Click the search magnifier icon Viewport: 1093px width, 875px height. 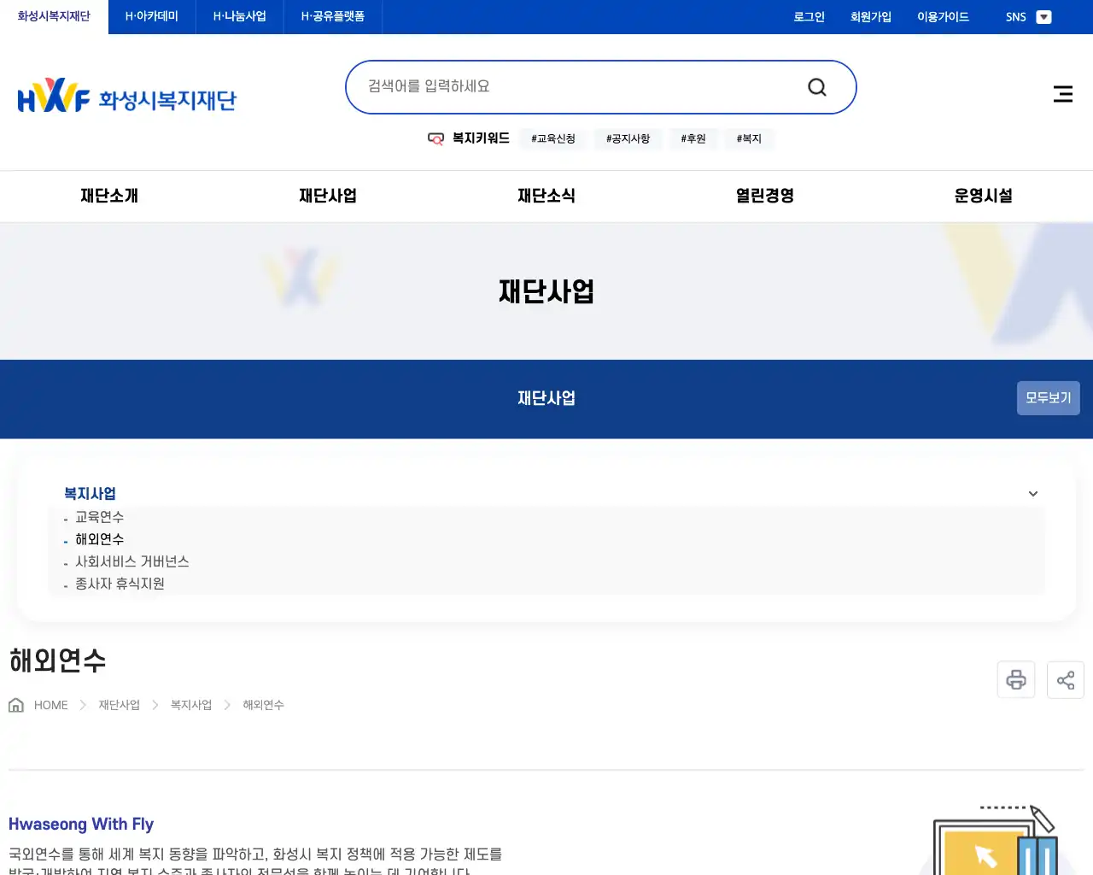coord(816,86)
